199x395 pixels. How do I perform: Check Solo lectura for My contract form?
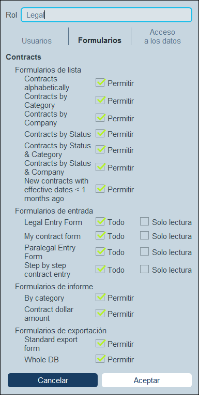click(x=145, y=235)
